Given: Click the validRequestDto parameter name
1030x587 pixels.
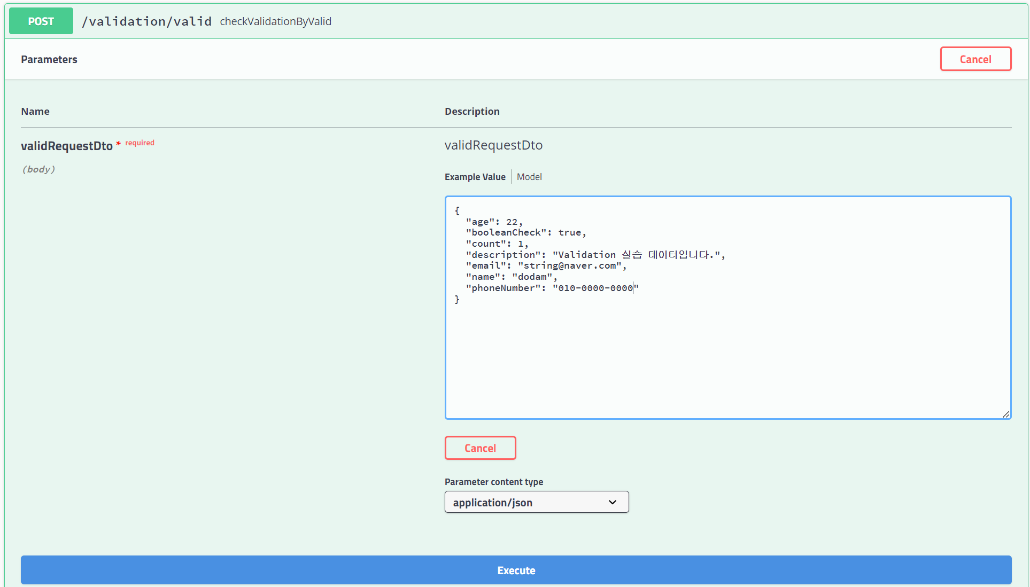Looking at the screenshot, I should [x=67, y=146].
